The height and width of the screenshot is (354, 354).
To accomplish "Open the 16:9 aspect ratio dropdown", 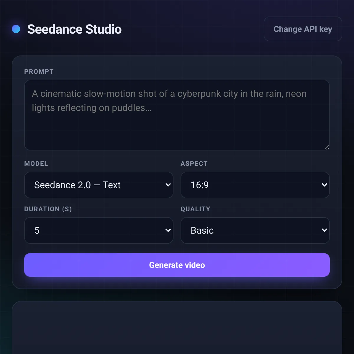I will pyautogui.click(x=255, y=185).
